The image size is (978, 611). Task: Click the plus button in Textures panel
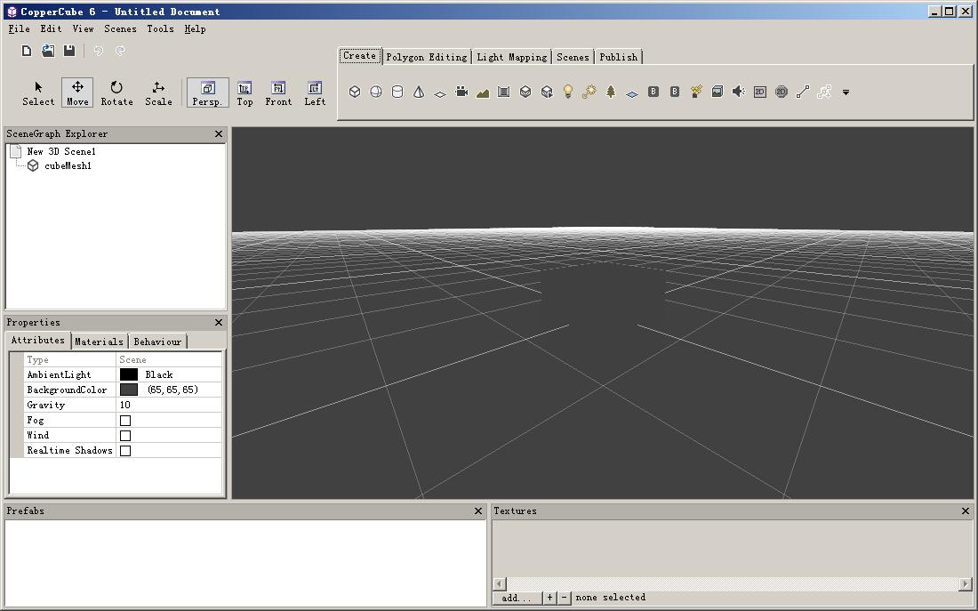tap(549, 598)
